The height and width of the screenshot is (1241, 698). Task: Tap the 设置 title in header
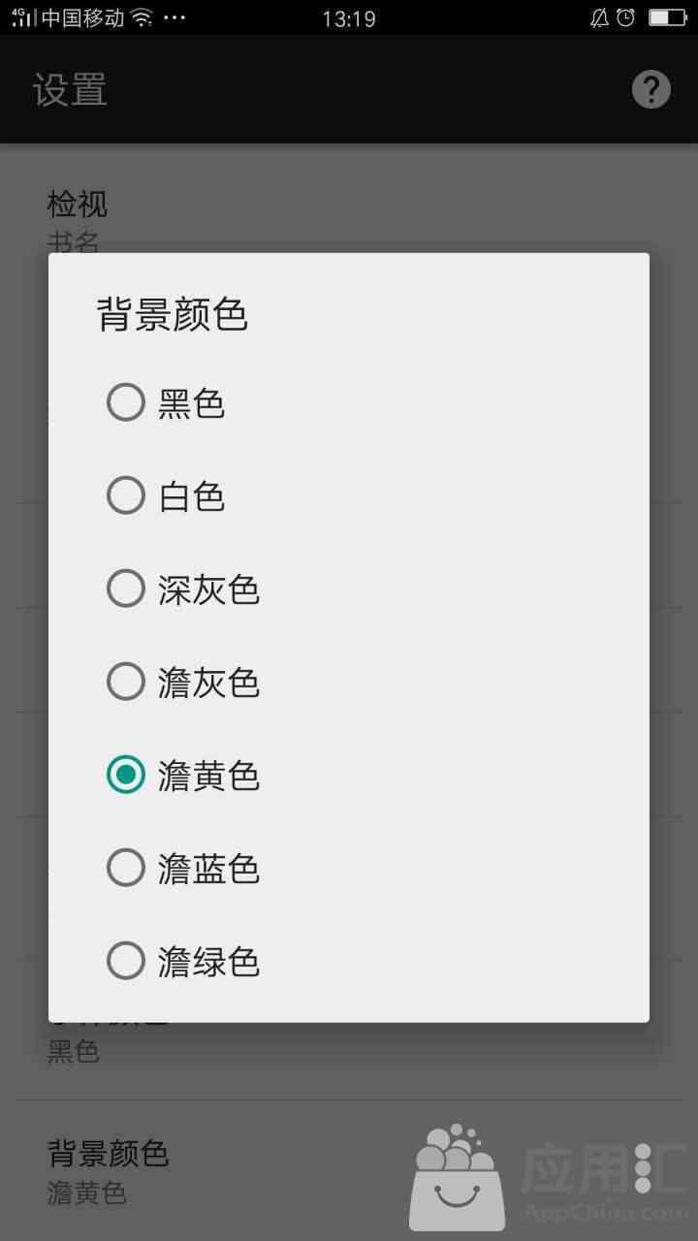click(x=70, y=89)
